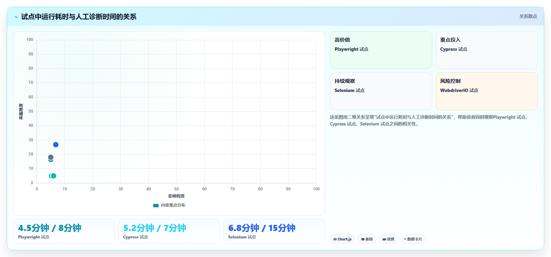Click the Cypress 试点 label under 5.2分钟
The height and width of the screenshot is (257, 551).
pos(135,237)
